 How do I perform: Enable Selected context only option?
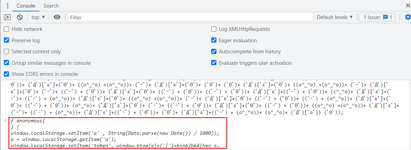pos(6,52)
